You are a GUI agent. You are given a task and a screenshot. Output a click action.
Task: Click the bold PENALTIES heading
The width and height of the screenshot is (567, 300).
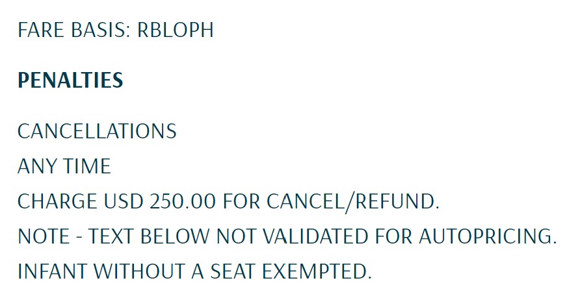pyautogui.click(x=70, y=80)
